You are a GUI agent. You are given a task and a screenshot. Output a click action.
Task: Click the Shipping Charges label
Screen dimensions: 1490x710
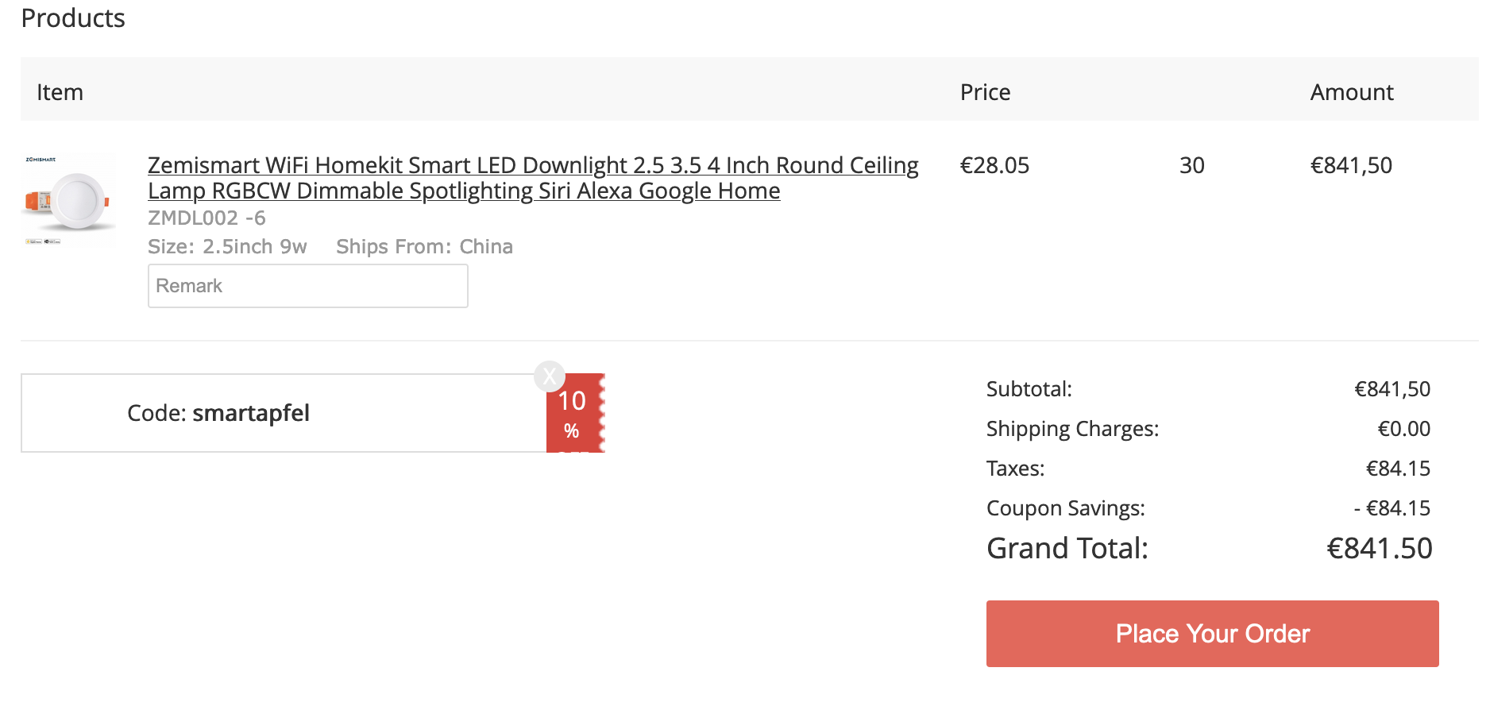(x=1072, y=429)
